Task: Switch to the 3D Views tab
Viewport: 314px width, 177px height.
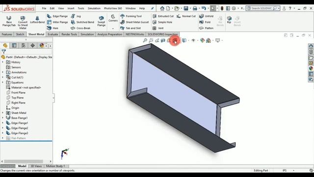Action: (x=36, y=166)
